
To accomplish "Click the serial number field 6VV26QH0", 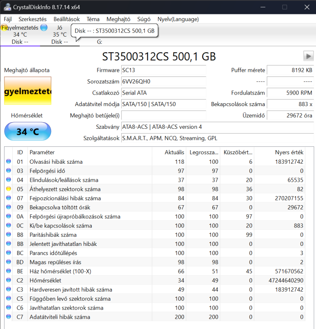I will tap(164, 81).
